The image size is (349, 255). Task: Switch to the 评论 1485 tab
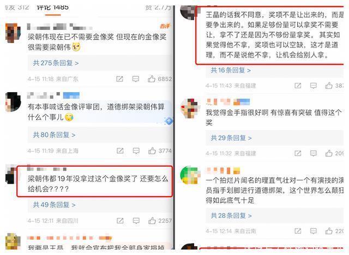[53, 7]
